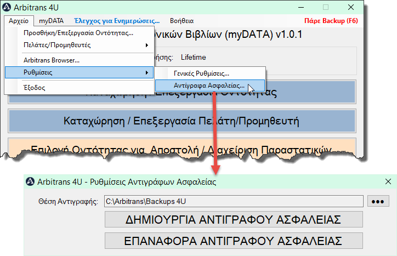Image resolution: width=397 pixels, height=256 pixels.
Task: Open the myDATA menu
Action: 51,21
